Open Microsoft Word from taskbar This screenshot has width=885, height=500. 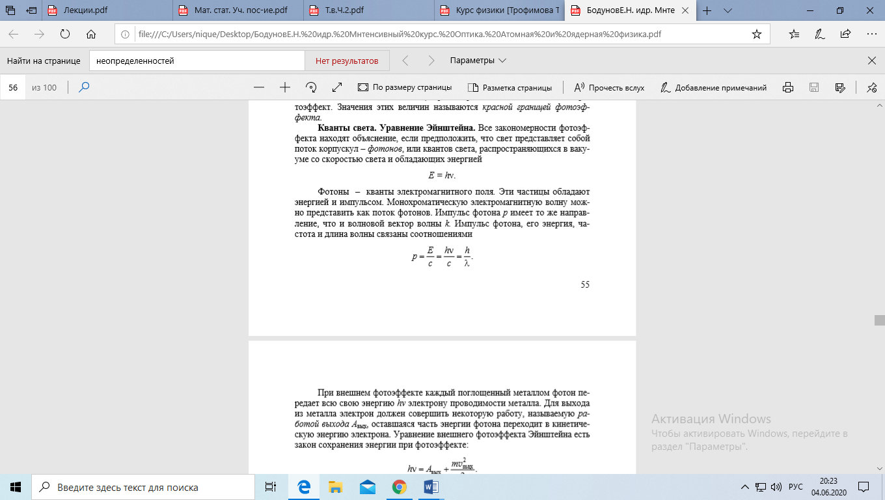click(x=431, y=487)
